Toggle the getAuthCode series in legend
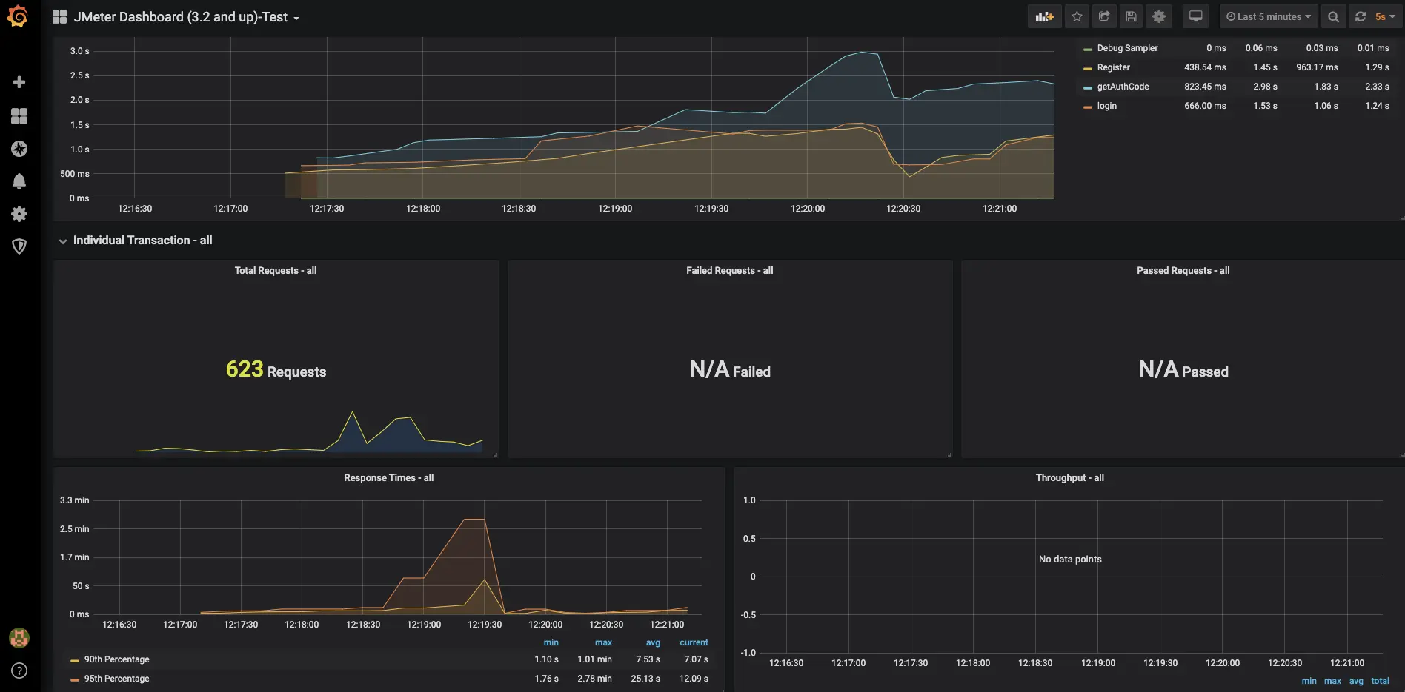Screen dimensions: 1405x692 (1123, 87)
